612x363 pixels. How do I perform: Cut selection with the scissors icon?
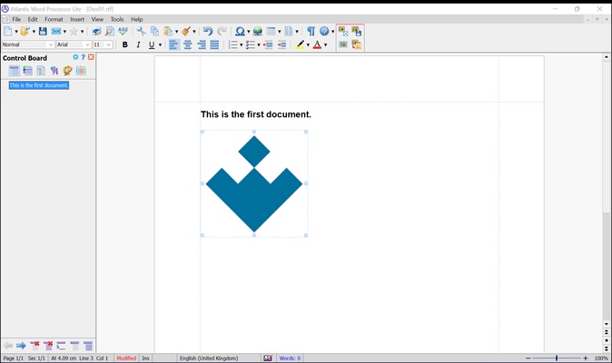click(142, 31)
